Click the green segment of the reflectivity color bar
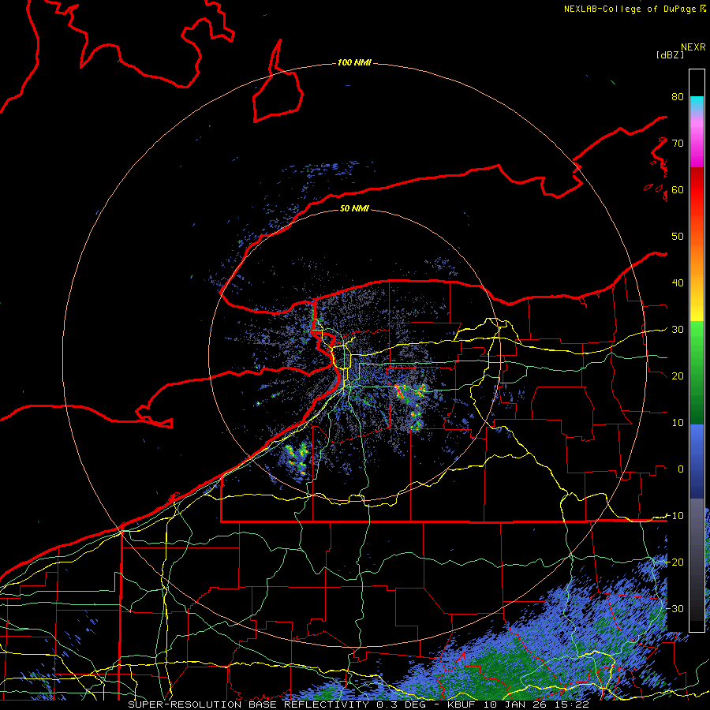 [x=697, y=372]
